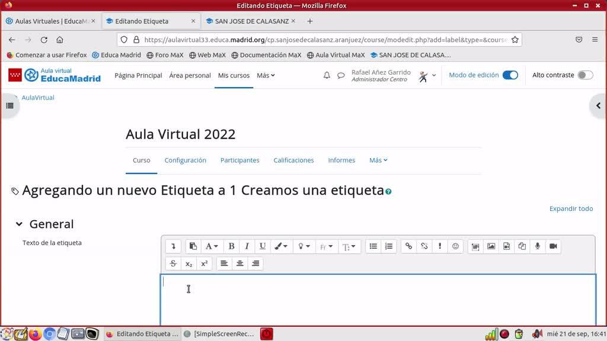This screenshot has height=341, width=607.
Task: Toggle Alto contraste switch
Action: click(x=585, y=75)
